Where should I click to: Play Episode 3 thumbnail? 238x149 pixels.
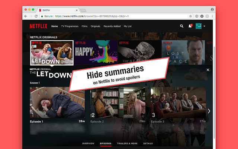click(x=178, y=102)
